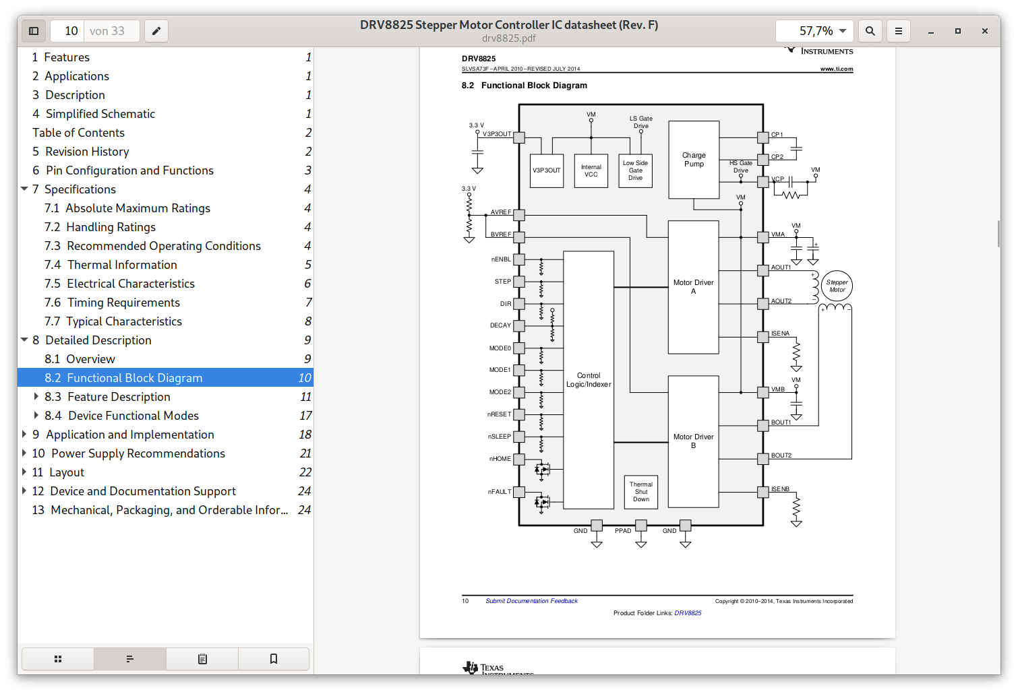Switch sidebar to annotations view
This screenshot has height=694, width=1018.
(x=202, y=659)
